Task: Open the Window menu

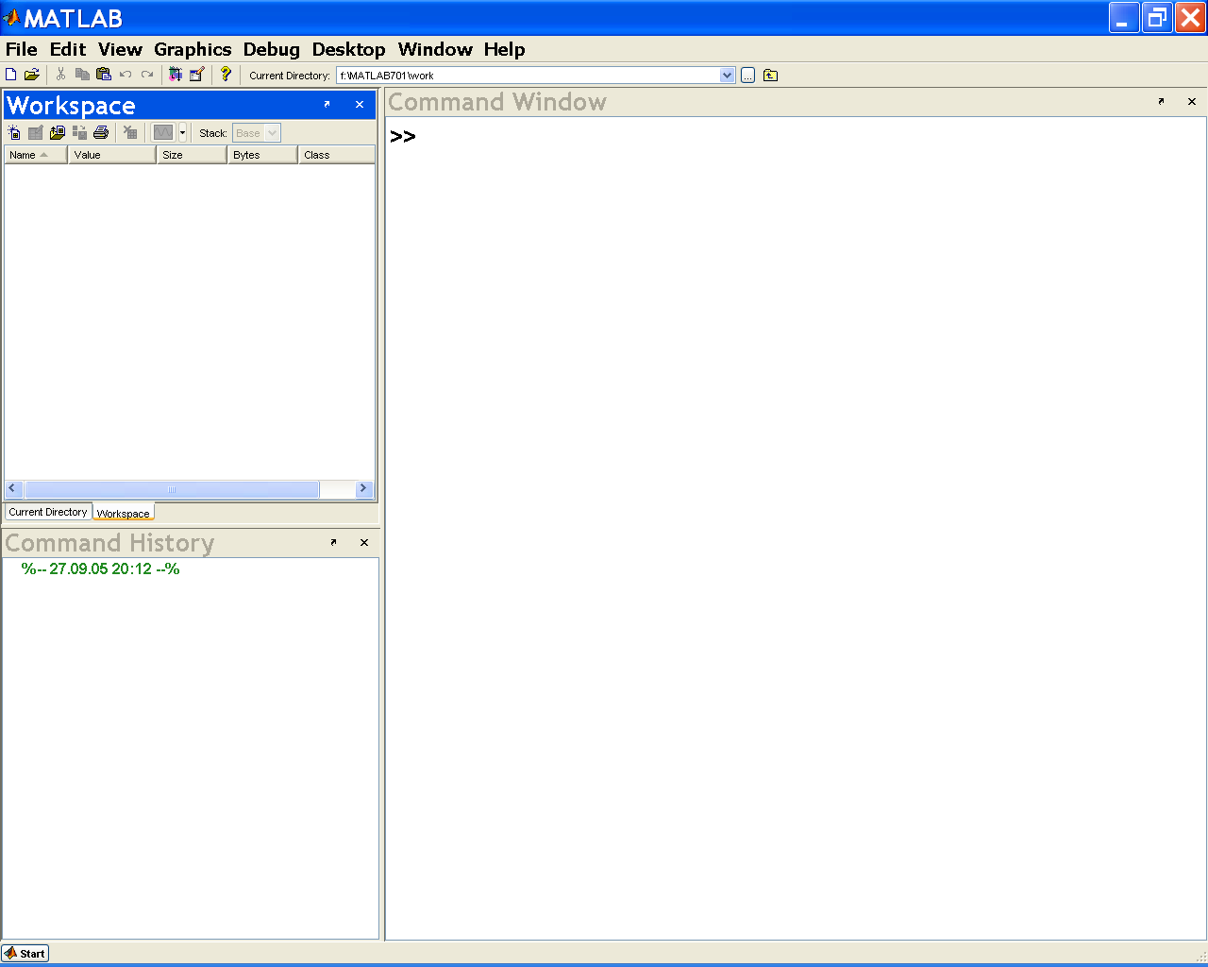Action: [435, 50]
